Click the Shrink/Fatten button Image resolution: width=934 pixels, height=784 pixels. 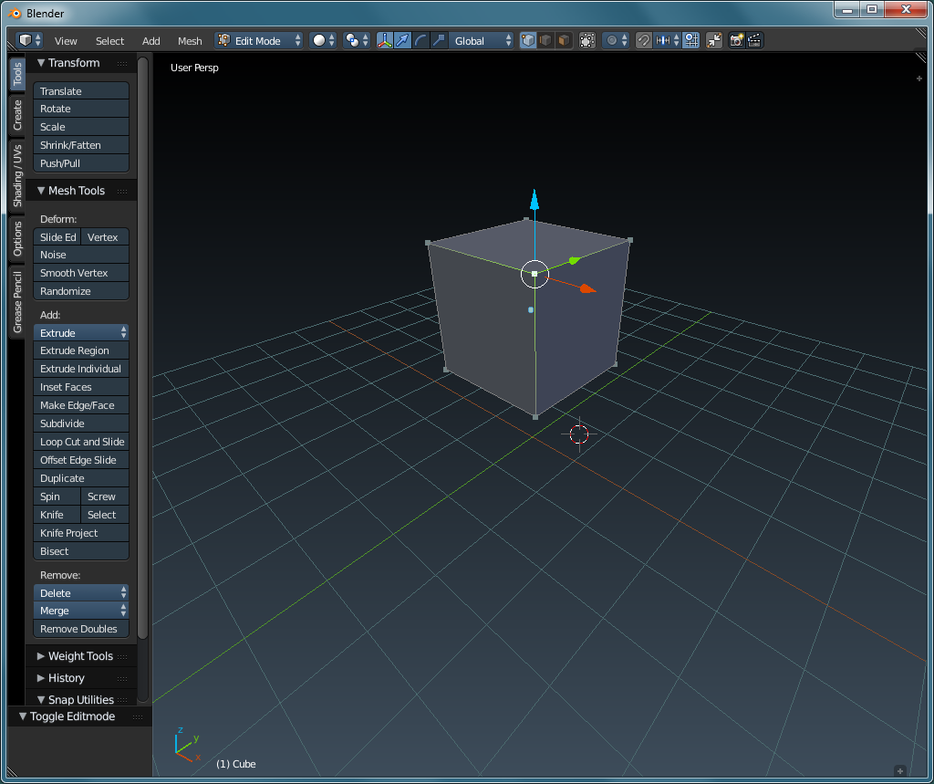point(81,145)
